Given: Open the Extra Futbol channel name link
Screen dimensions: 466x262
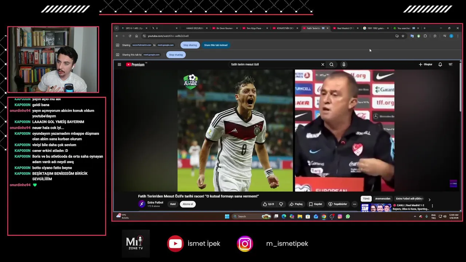Looking at the screenshot, I should tap(155, 202).
